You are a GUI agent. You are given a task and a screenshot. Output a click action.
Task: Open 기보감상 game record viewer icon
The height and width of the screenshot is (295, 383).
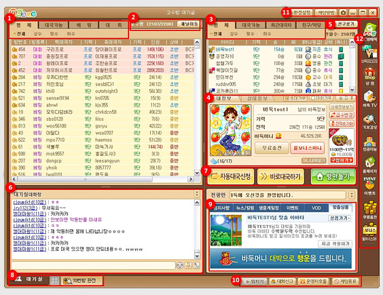(x=369, y=121)
